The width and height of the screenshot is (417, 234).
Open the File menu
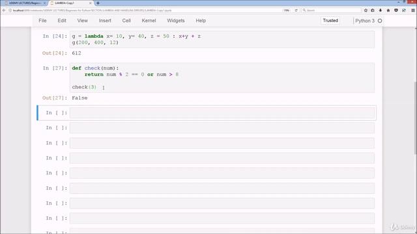(42, 21)
